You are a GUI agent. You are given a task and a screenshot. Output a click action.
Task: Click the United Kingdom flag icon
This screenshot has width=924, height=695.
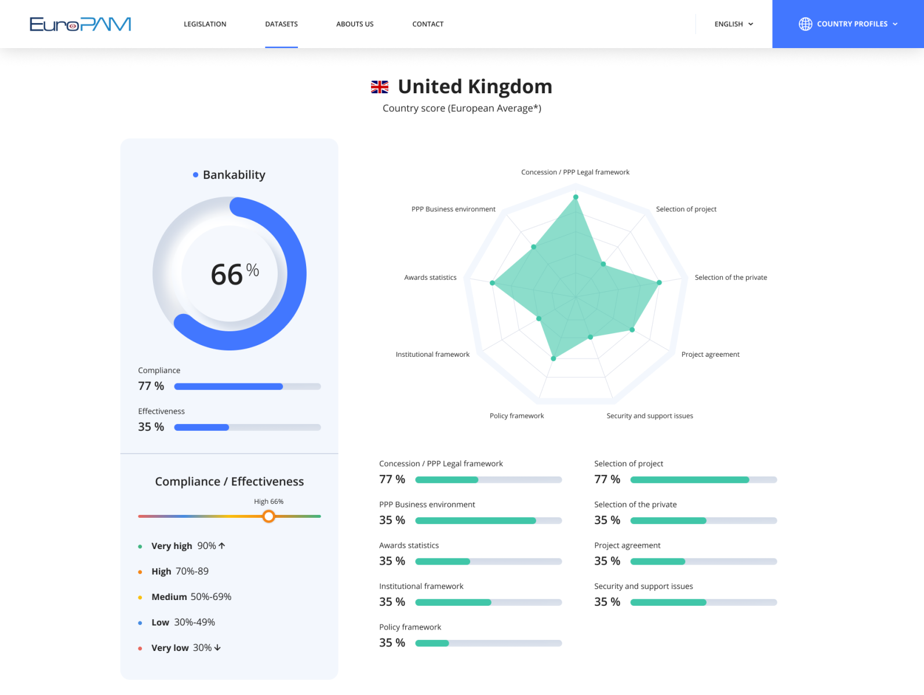pos(379,86)
